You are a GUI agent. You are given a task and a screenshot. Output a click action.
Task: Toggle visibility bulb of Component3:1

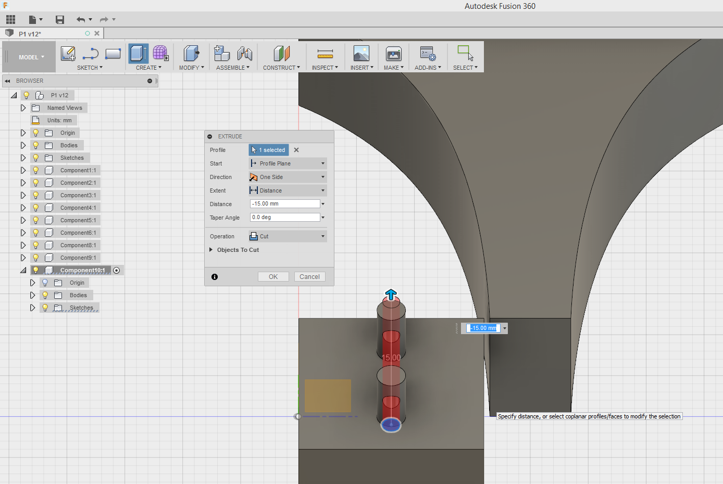coord(36,195)
